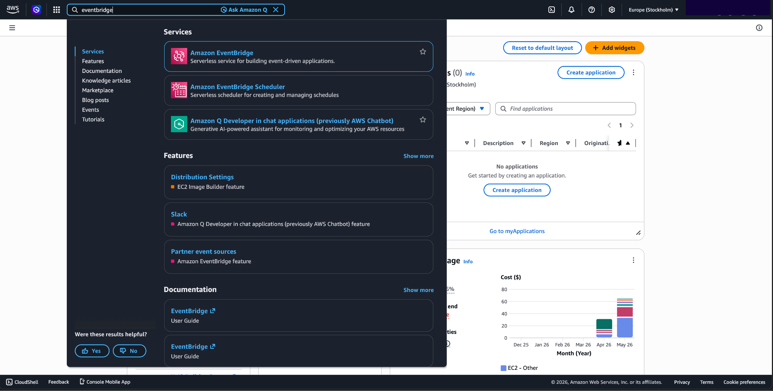The height and width of the screenshot is (391, 773).
Task: Select the Blog posts category
Action: point(95,100)
